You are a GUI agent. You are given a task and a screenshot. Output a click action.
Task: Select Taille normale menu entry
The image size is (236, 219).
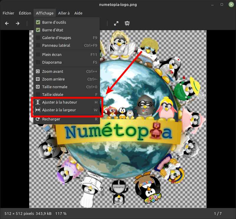67,87
